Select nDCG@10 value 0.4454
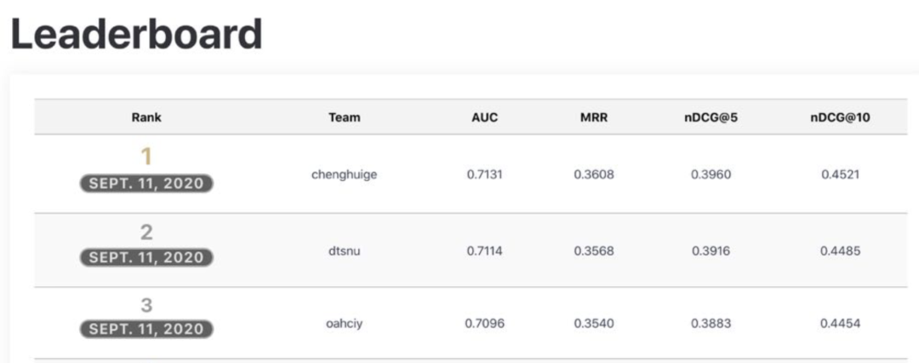 (840, 323)
